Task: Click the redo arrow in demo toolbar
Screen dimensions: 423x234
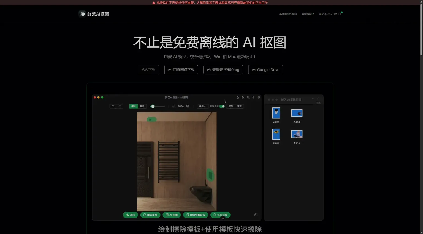Action: (x=120, y=106)
